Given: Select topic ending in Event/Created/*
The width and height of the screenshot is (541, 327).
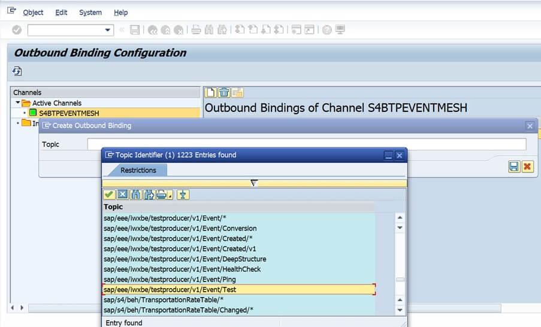Looking at the screenshot, I should click(x=238, y=238).
